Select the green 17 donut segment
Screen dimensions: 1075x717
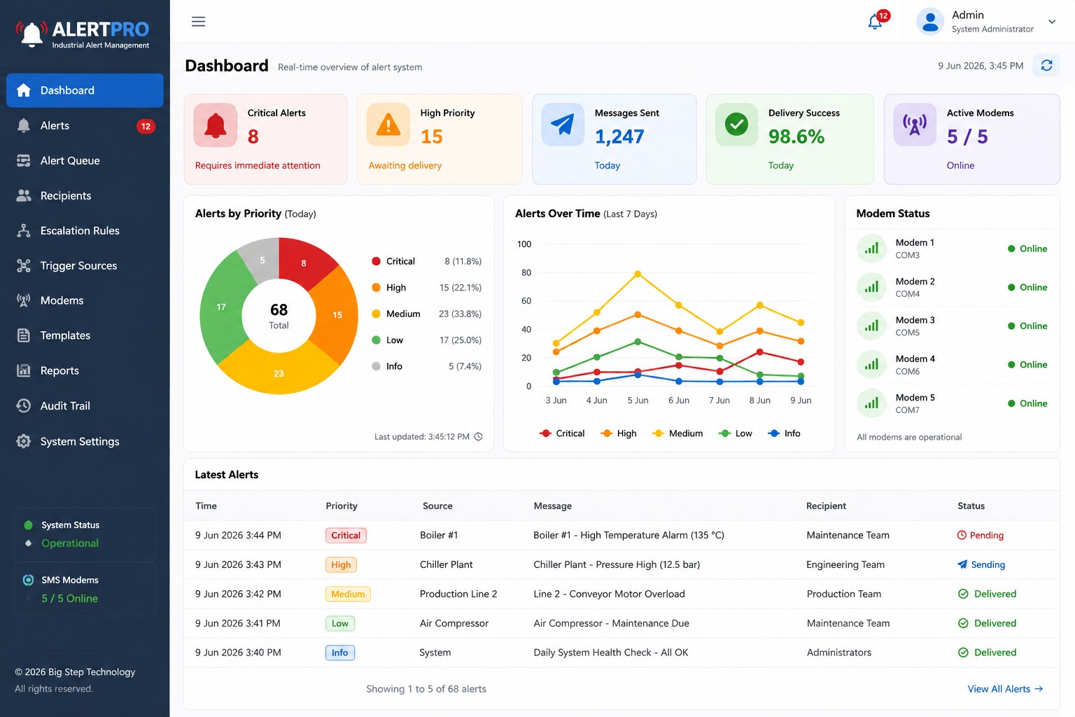(x=220, y=308)
